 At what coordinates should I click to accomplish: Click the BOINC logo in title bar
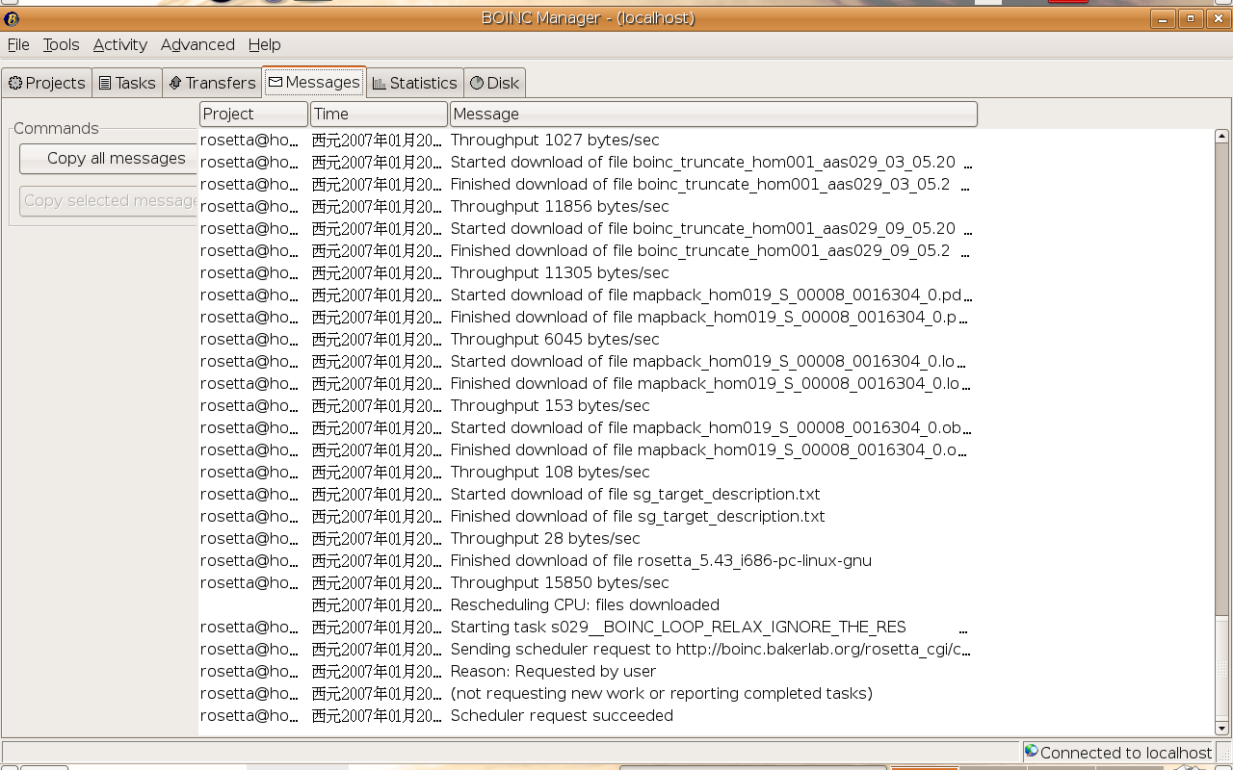pyautogui.click(x=12, y=18)
